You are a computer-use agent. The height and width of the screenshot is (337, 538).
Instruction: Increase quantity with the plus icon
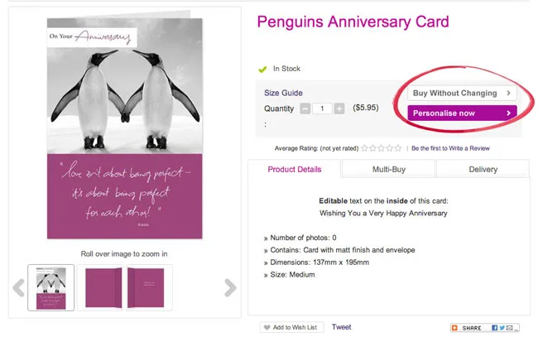pyautogui.click(x=339, y=108)
